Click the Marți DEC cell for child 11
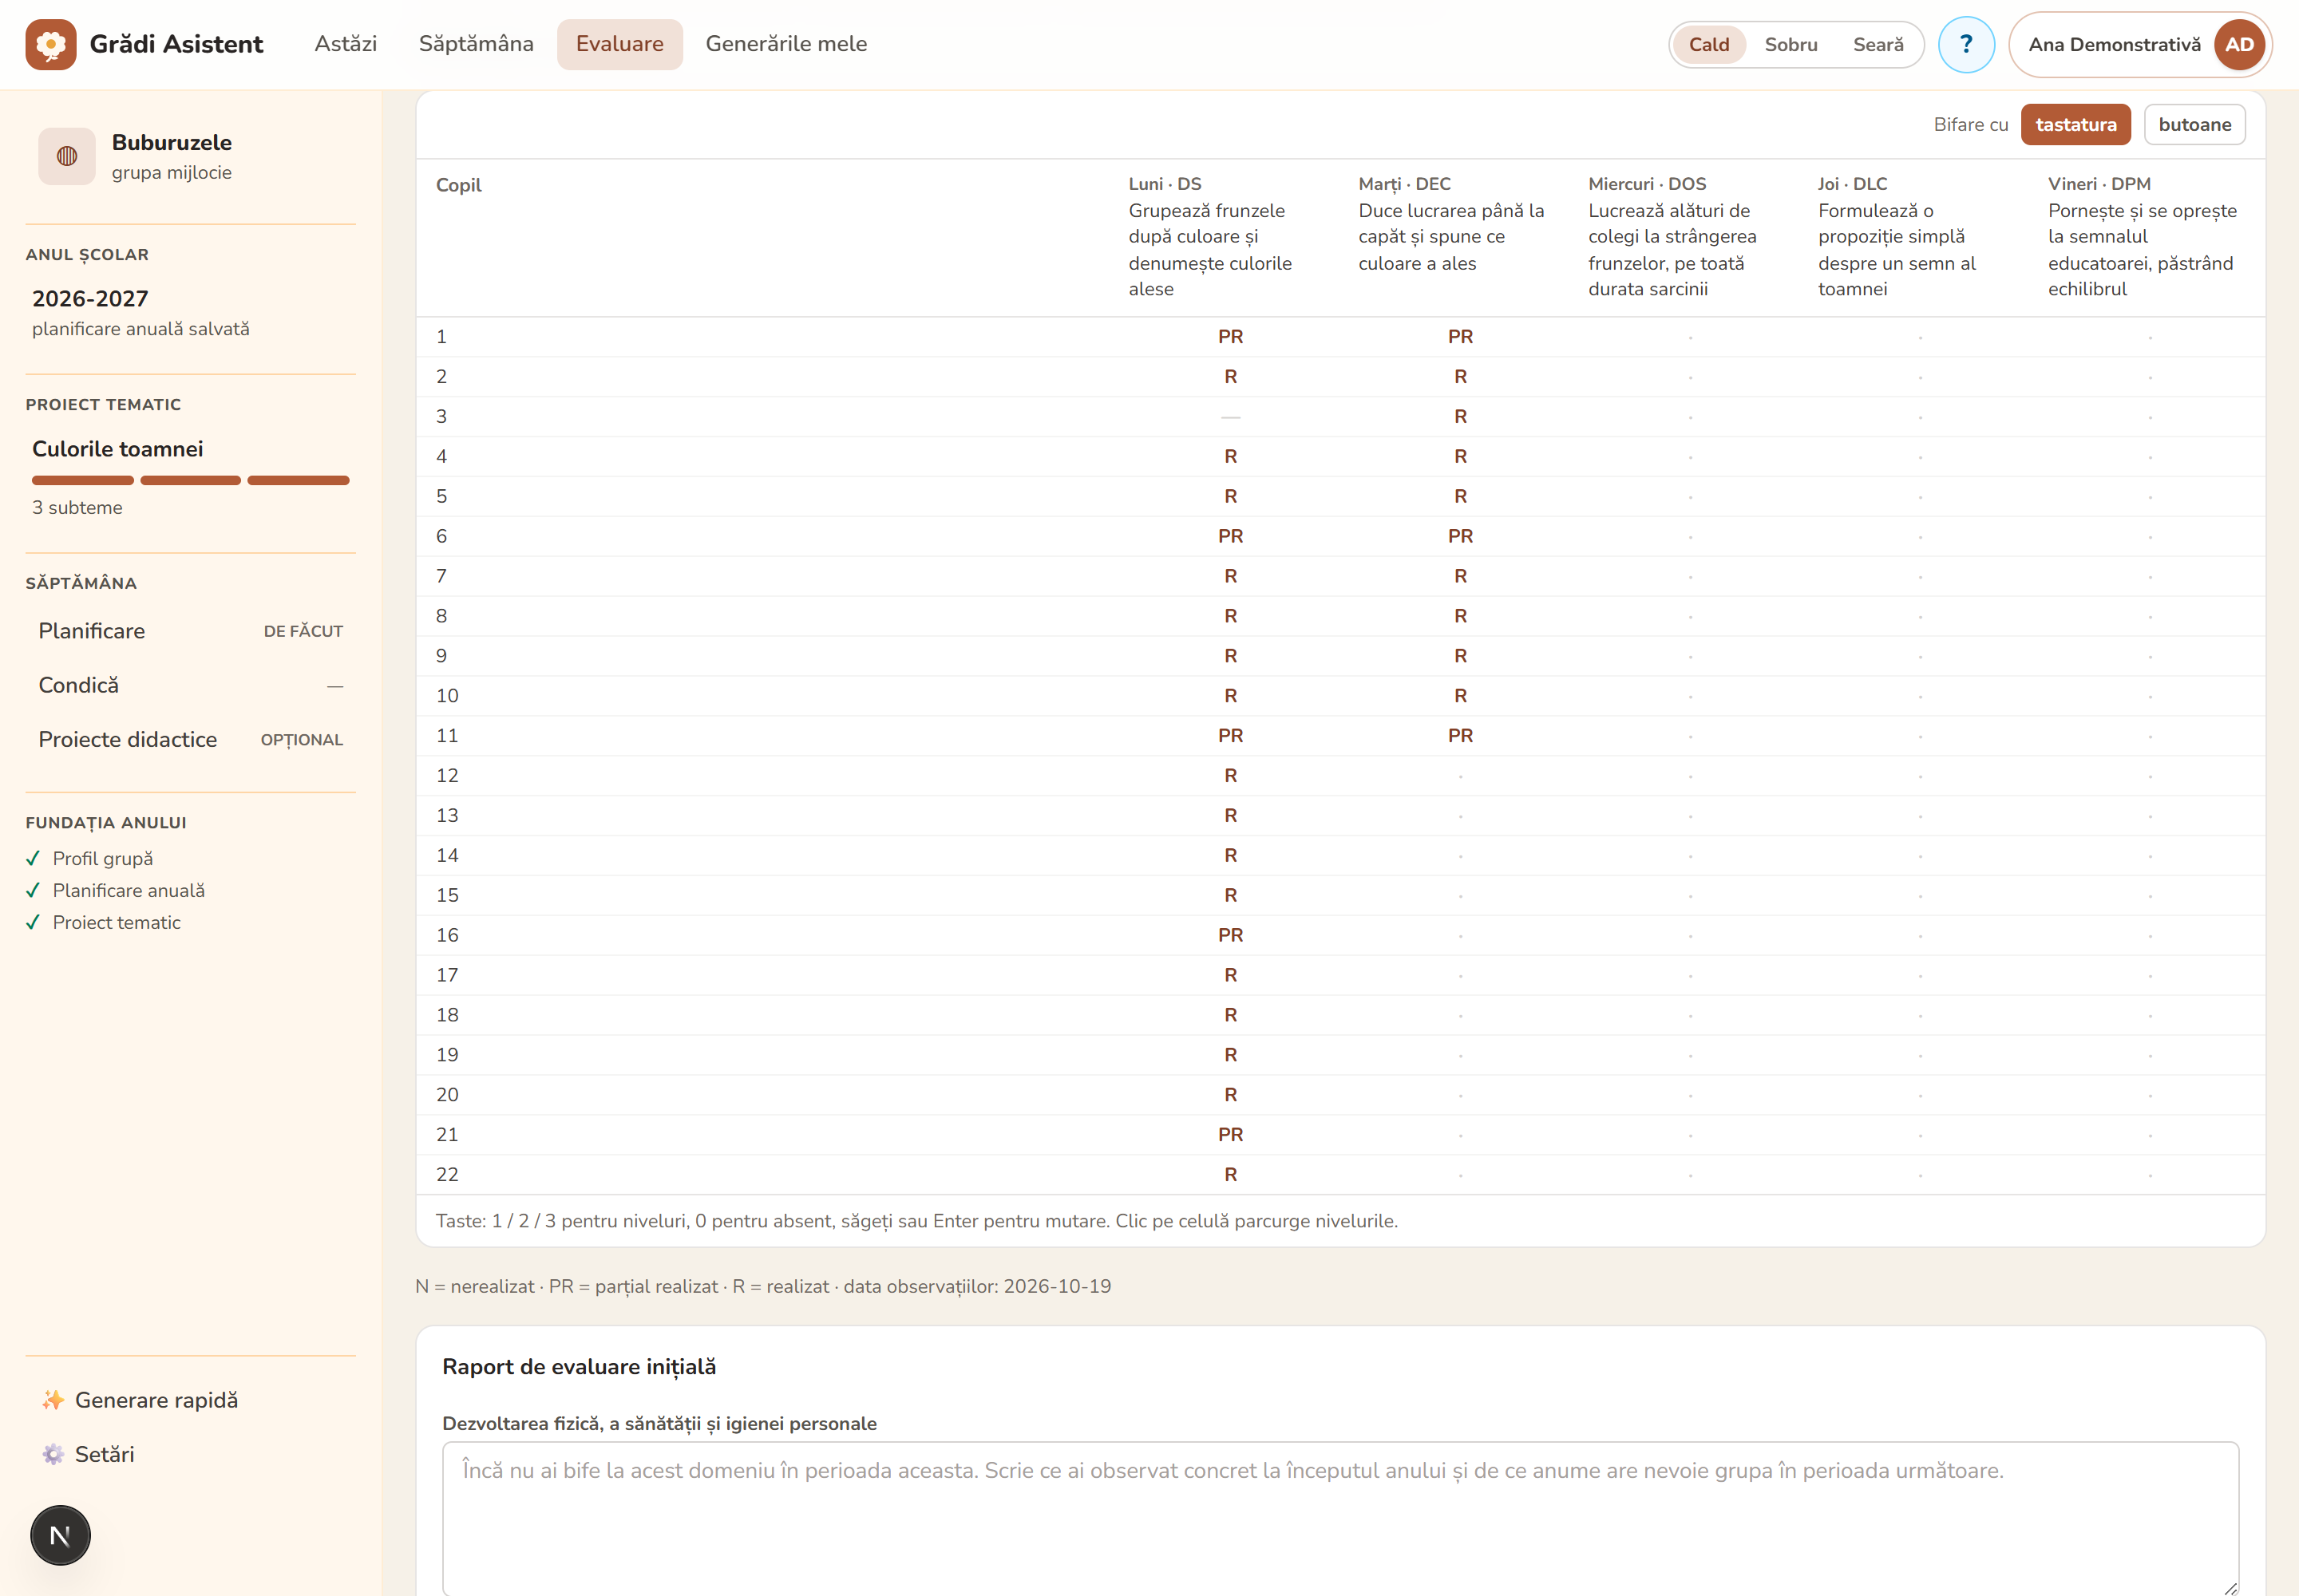Viewport: 2299px width, 1596px height. (x=1461, y=736)
